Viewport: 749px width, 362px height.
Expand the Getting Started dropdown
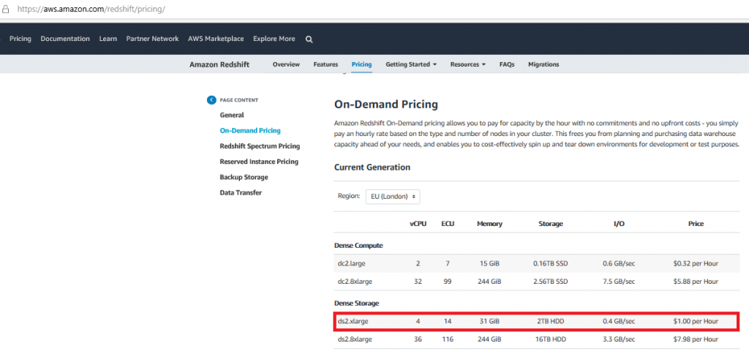[x=411, y=64]
